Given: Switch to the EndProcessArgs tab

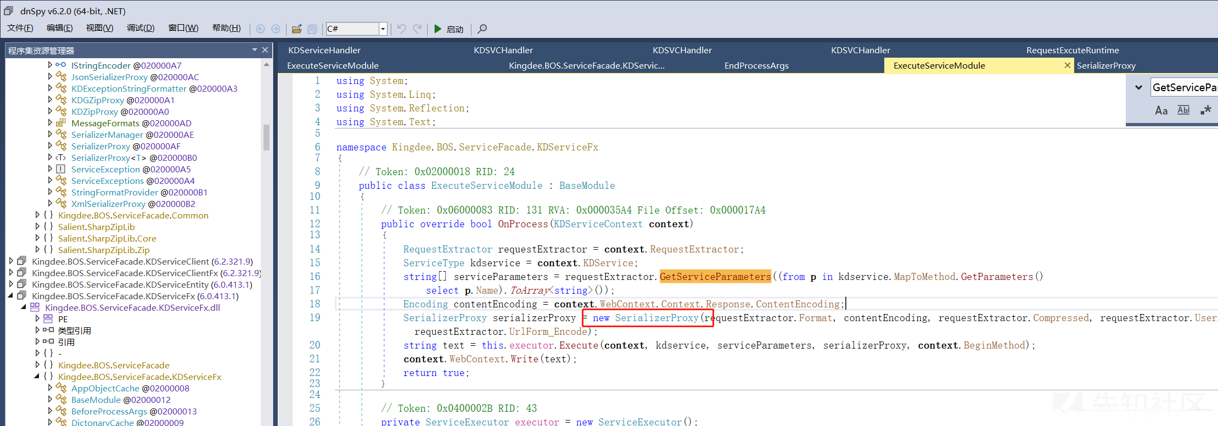Looking at the screenshot, I should point(756,65).
